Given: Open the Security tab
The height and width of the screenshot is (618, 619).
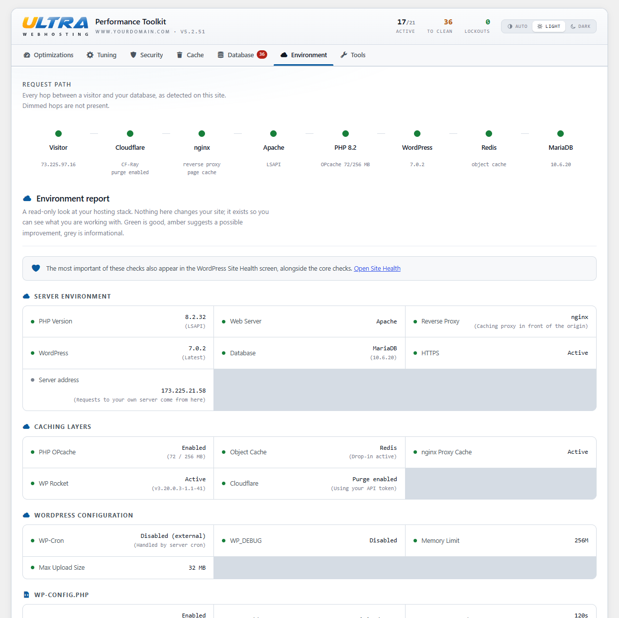Looking at the screenshot, I should [x=146, y=55].
